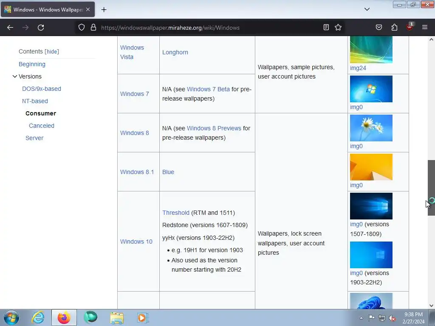Jump to DOS/9x-based section

pos(42,89)
